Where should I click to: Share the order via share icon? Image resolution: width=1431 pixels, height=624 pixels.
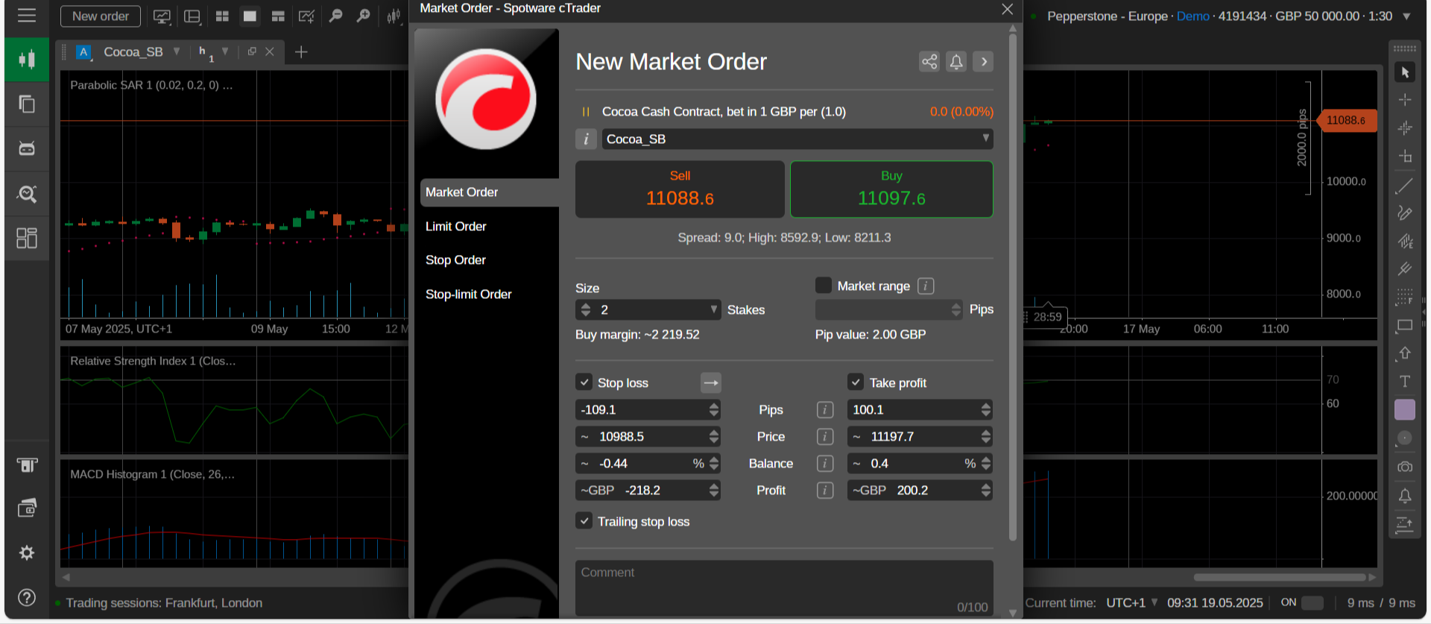pos(929,61)
